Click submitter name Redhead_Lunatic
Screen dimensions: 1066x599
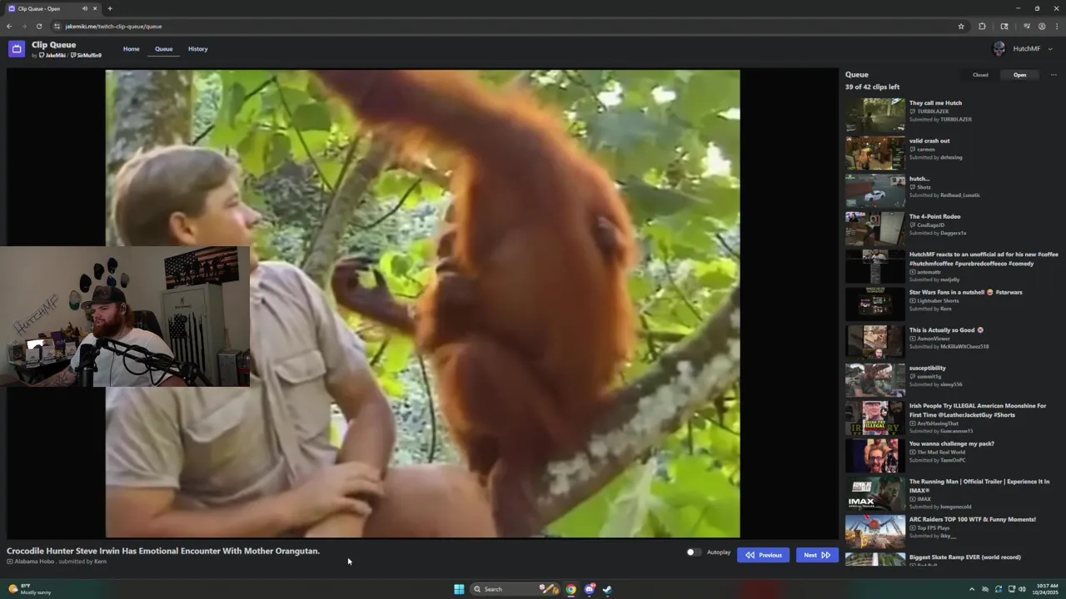[960, 195]
